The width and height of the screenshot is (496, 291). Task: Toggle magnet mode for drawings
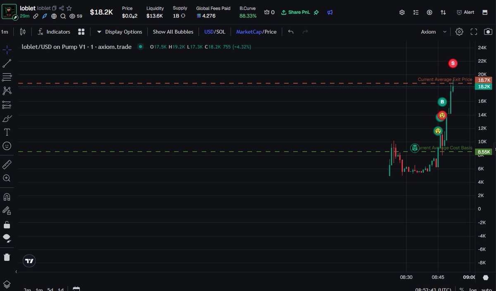click(x=7, y=197)
